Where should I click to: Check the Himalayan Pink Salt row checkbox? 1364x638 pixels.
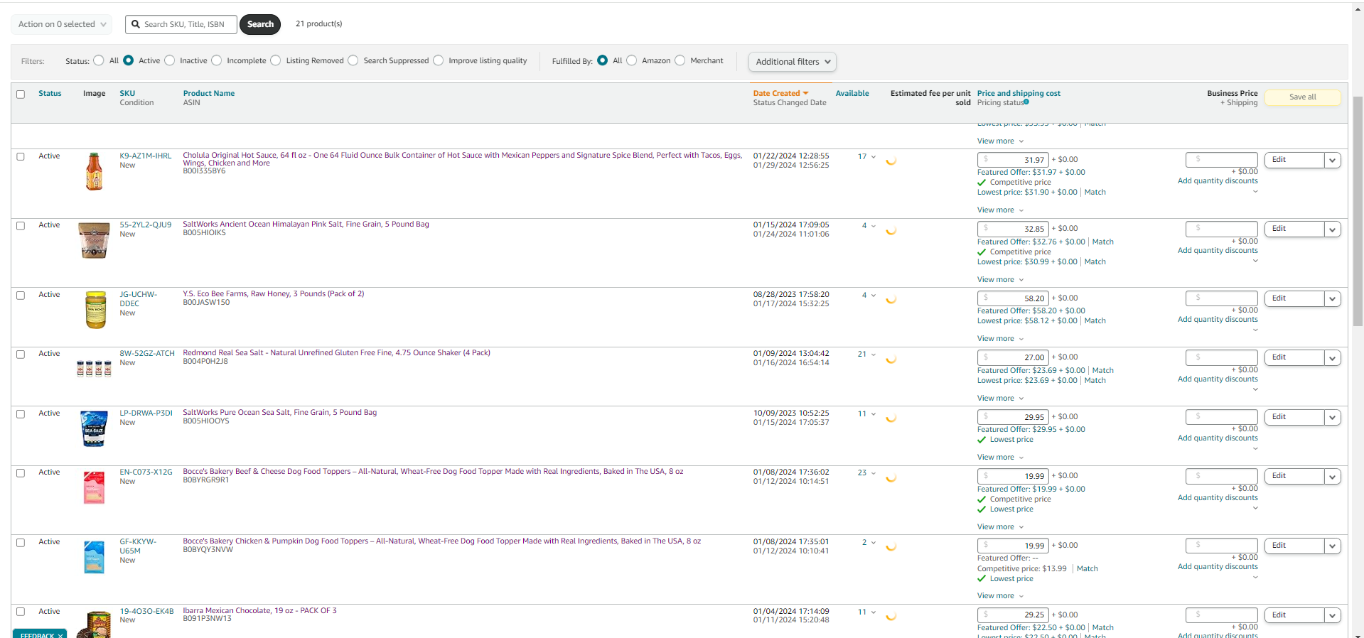21,226
